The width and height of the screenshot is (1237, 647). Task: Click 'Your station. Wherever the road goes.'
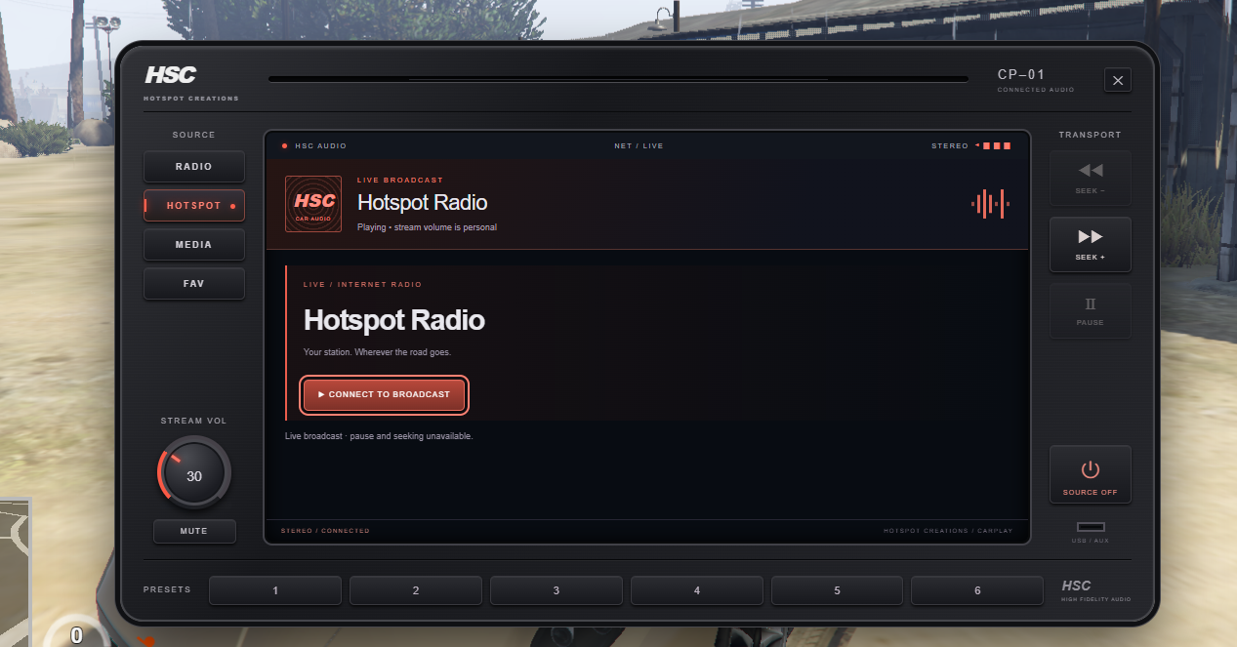click(x=377, y=352)
